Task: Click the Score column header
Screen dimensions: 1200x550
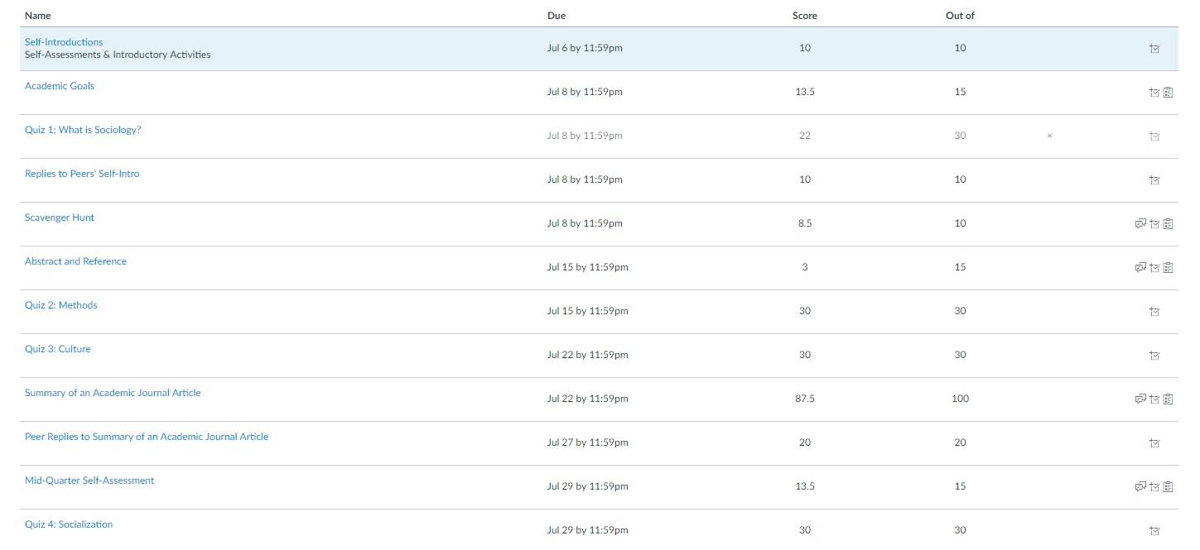Action: click(x=805, y=16)
